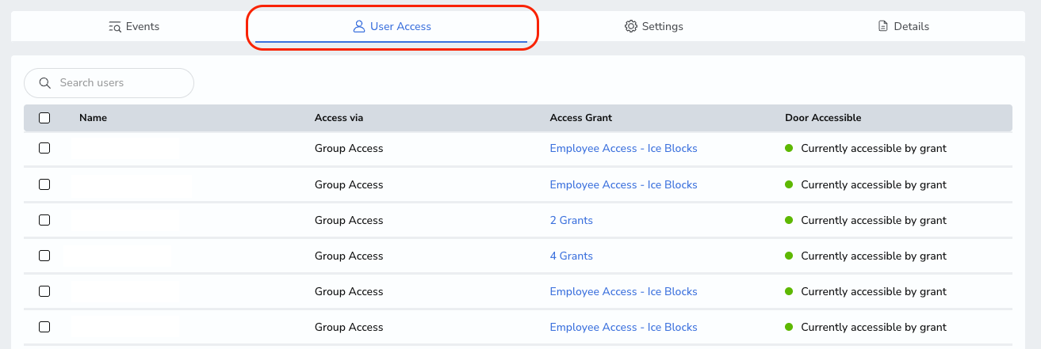This screenshot has height=349, width=1041.
Task: Focus the Search users field
Action: [109, 83]
